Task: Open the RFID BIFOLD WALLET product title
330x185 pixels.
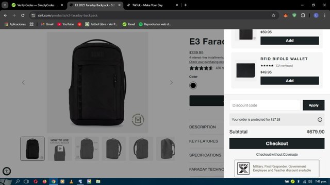Action: click(x=284, y=59)
